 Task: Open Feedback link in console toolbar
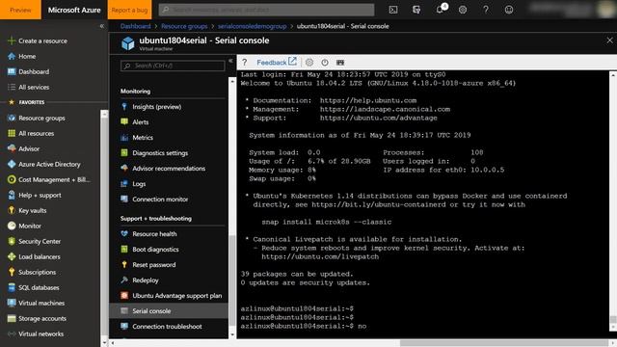pyautogui.click(x=277, y=62)
